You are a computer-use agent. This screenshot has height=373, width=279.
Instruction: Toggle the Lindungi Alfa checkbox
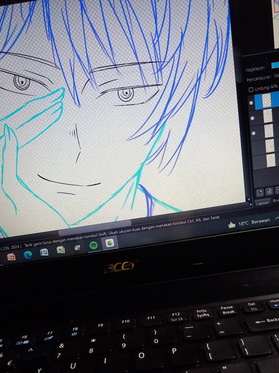(251, 90)
